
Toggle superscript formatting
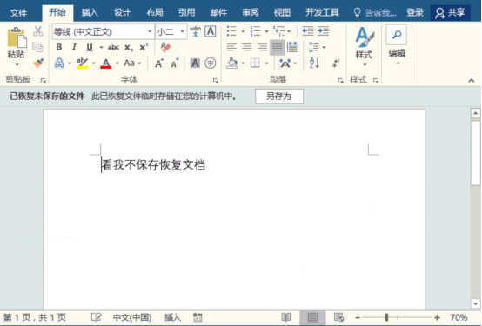pos(144,47)
